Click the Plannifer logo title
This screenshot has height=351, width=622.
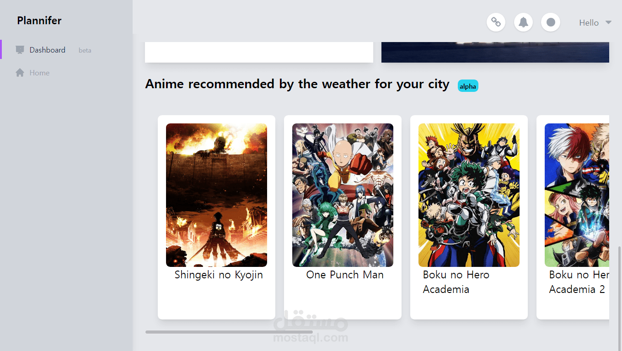pos(39,21)
